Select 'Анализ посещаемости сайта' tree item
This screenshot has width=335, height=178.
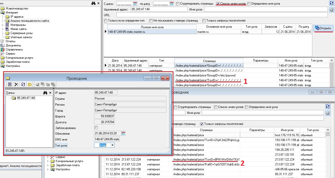click(30, 21)
